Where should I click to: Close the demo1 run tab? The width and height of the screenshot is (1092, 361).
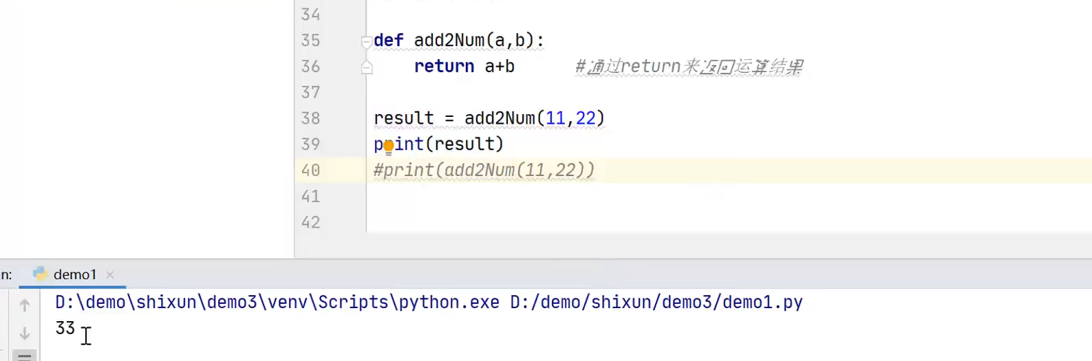pyautogui.click(x=109, y=274)
